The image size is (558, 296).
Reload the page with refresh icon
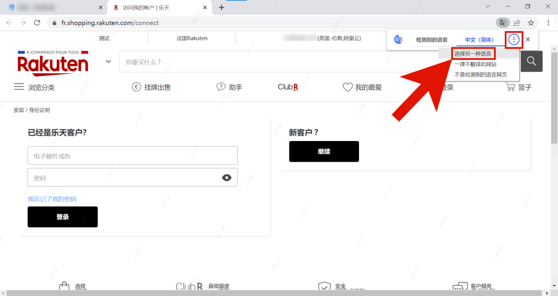pos(37,23)
